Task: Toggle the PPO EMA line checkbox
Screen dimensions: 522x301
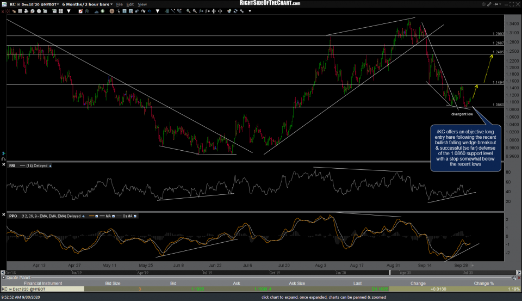Action: coord(98,216)
